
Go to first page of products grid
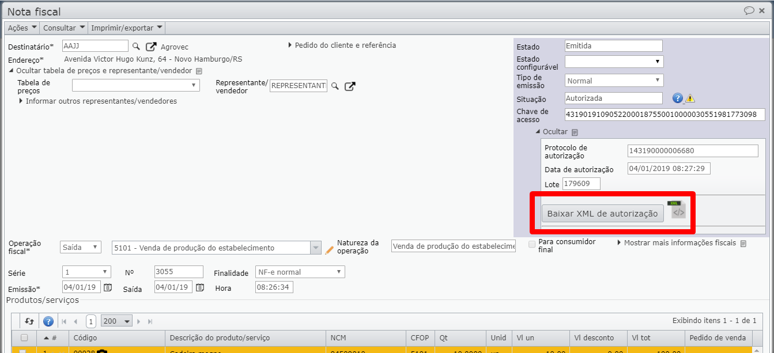[64, 321]
